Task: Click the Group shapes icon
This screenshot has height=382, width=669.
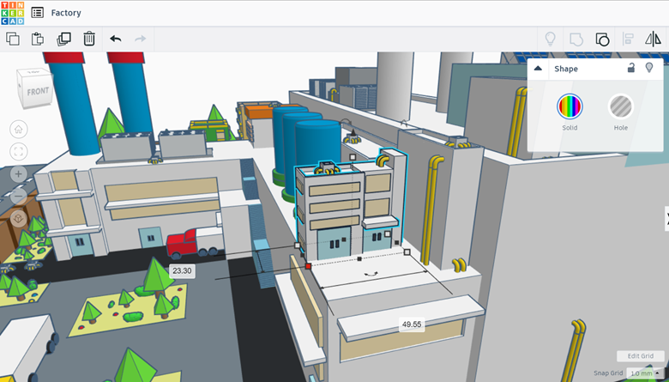Action: 576,39
